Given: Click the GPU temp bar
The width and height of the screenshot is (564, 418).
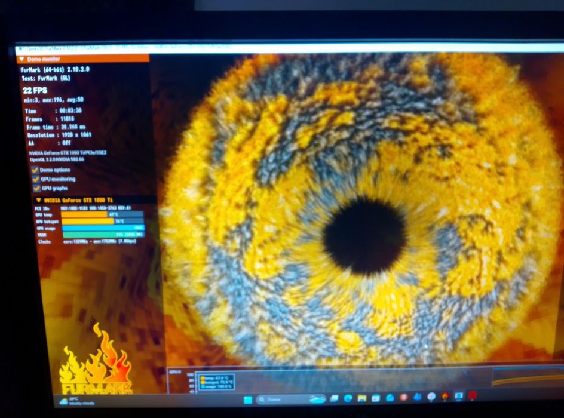Looking at the screenshot, I should click(102, 214).
